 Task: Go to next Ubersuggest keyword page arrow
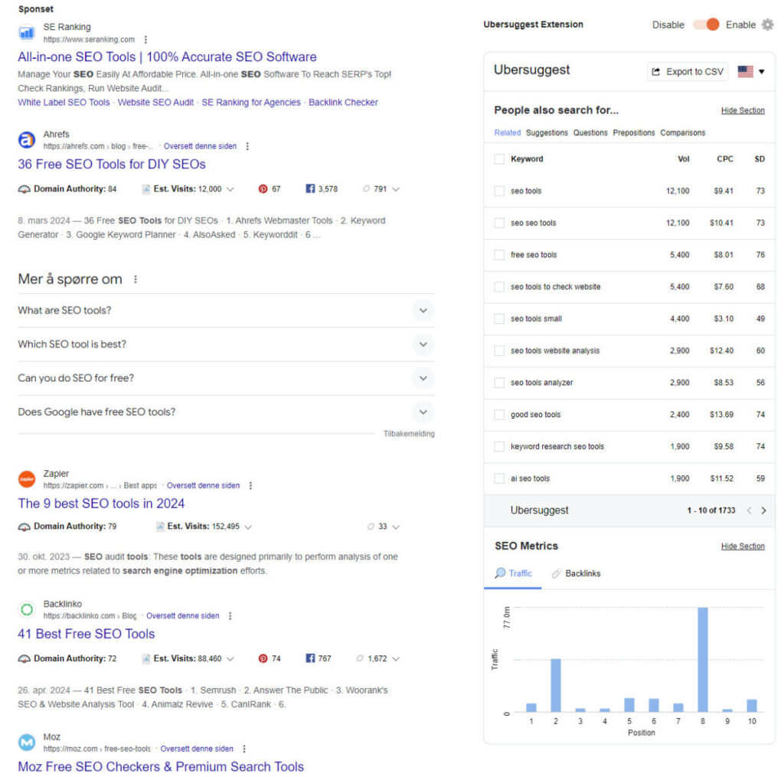coord(763,511)
